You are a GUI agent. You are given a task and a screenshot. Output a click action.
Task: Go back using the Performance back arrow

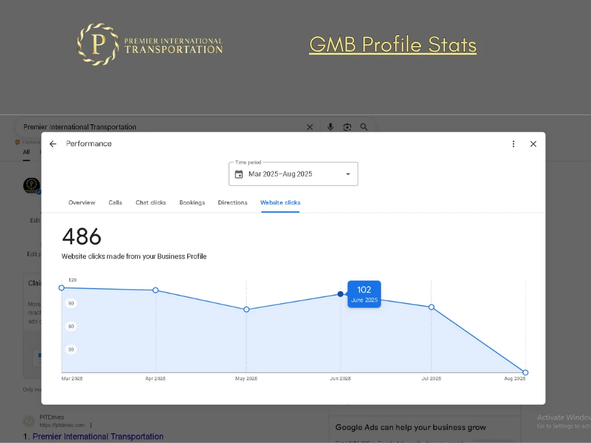53,144
